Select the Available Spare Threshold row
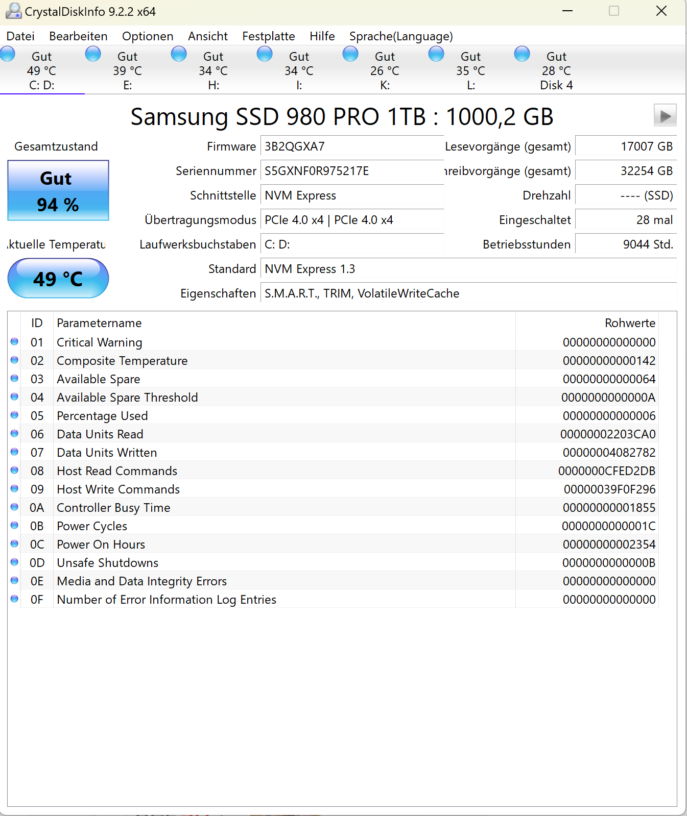 pos(334,397)
